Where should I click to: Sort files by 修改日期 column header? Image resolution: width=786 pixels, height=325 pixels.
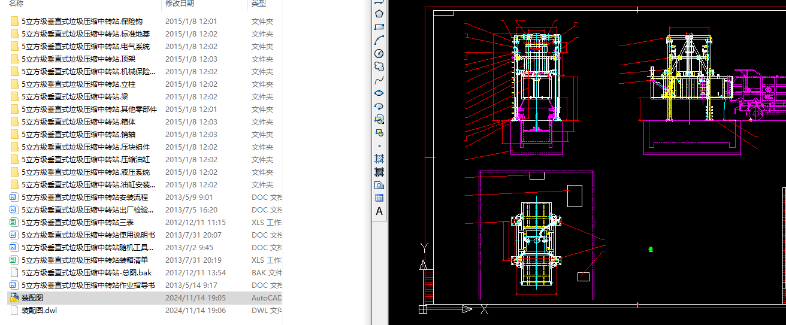point(180,4)
